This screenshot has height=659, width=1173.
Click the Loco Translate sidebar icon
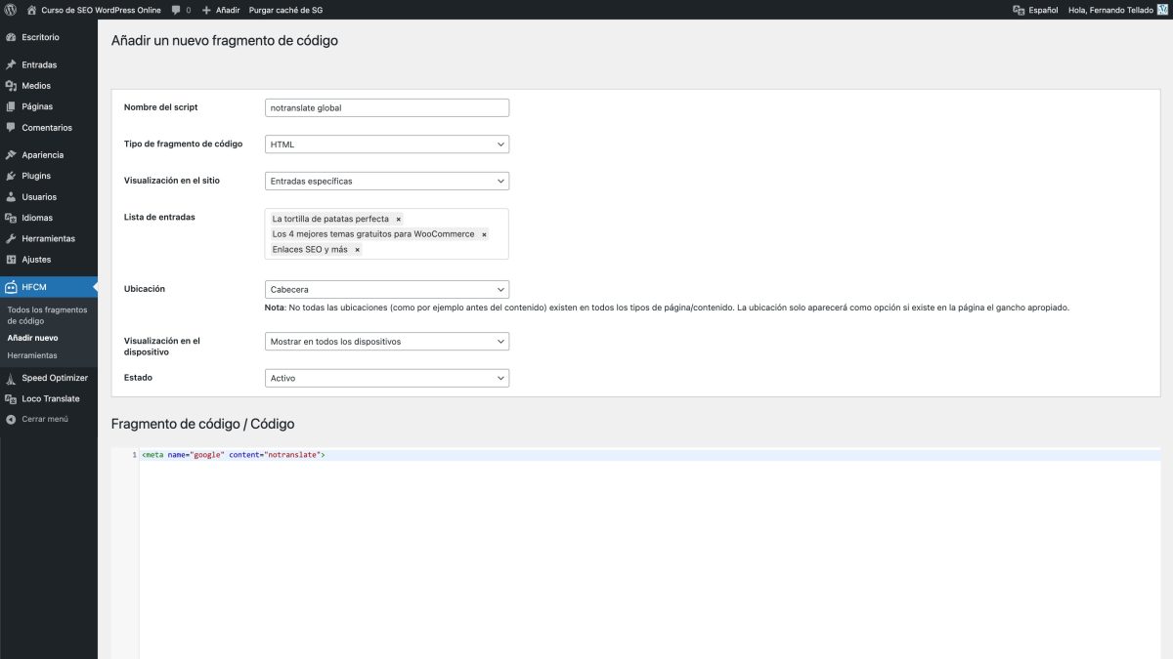click(x=11, y=398)
